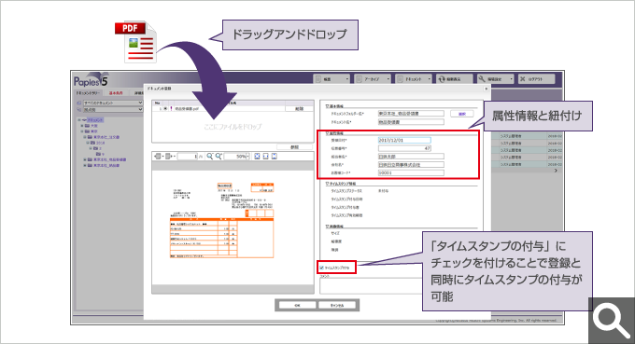Close the document registration dialog
This screenshot has width=635, height=344.
click(486, 89)
